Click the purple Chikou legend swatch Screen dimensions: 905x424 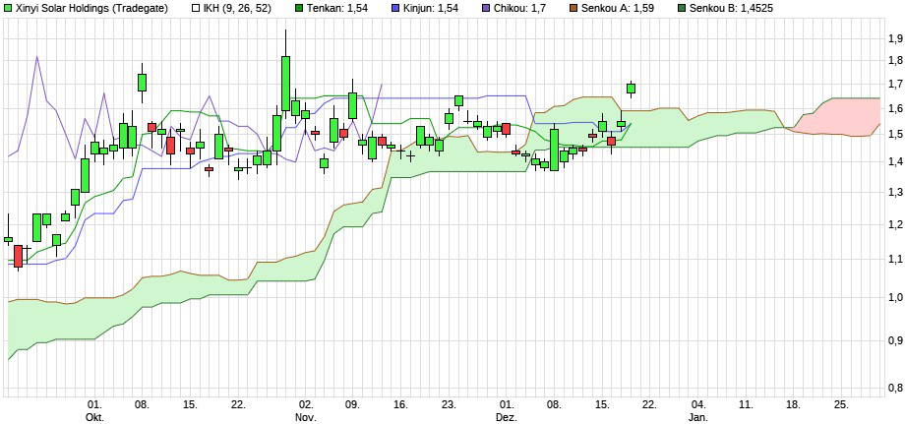point(485,8)
